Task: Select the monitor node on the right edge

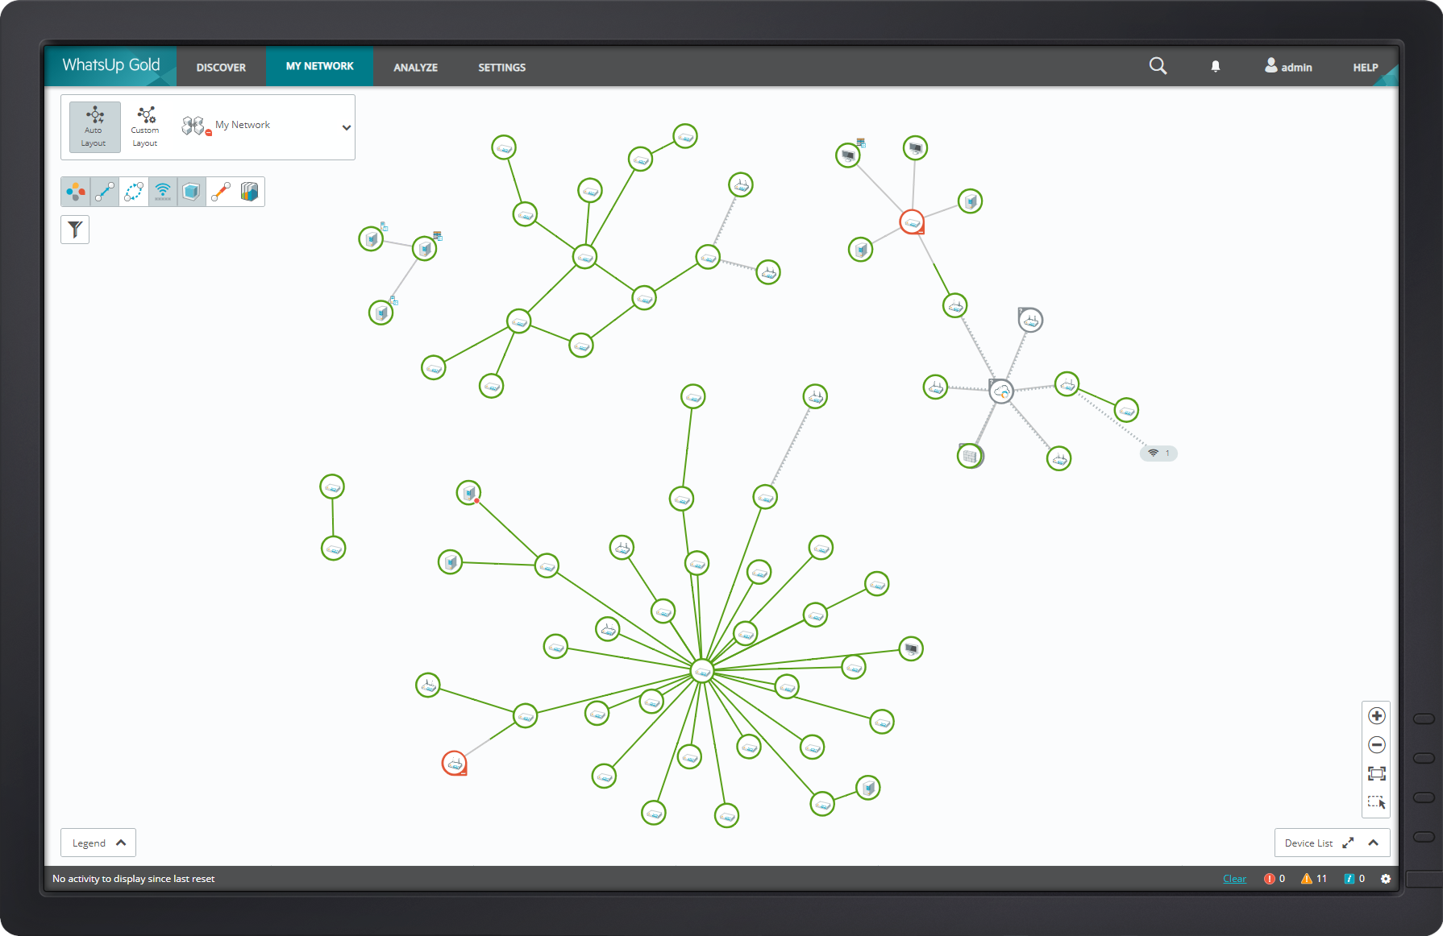Action: [x=911, y=648]
